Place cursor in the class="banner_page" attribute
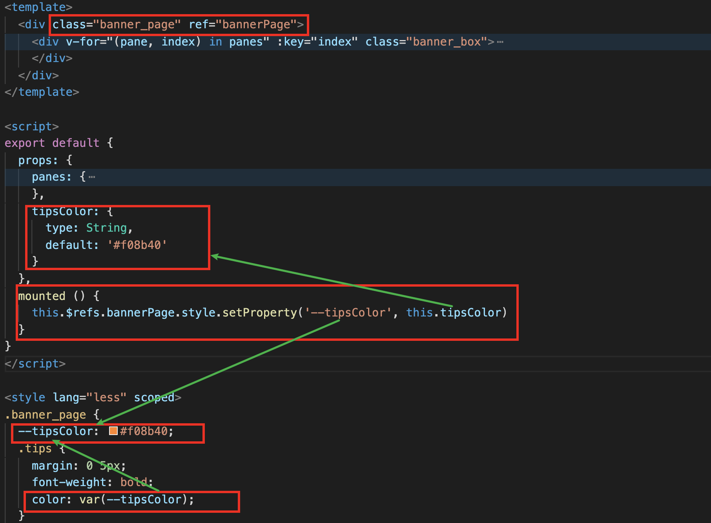Viewport: 711px width, 523px height. point(116,24)
